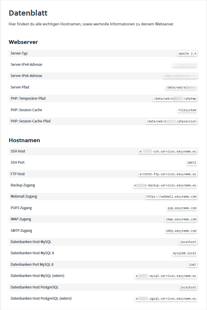
Task: Click the MySQL 8 port 3307 value
Action: tap(192, 265)
